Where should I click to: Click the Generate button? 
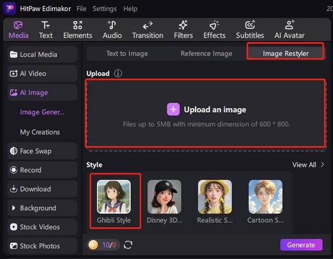click(301, 245)
